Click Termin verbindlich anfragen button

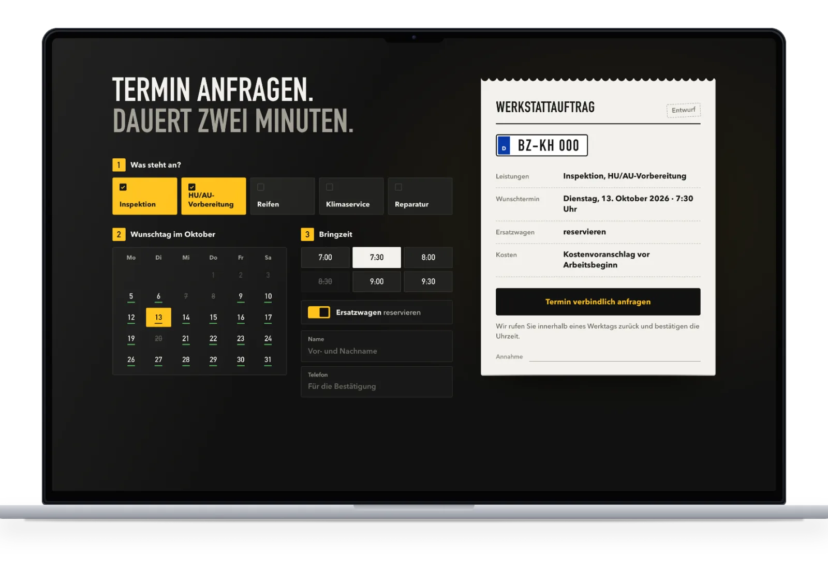[x=598, y=302]
